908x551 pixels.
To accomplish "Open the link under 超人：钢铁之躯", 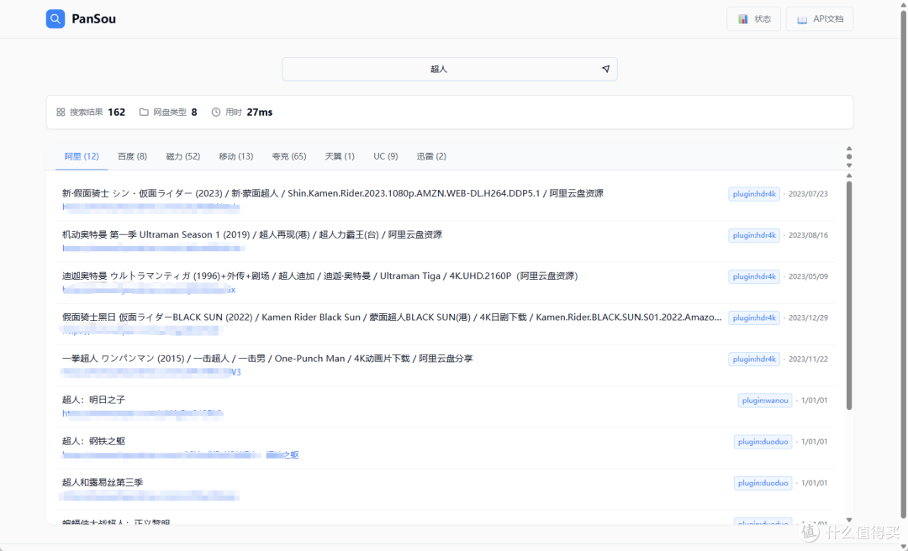I will (180, 455).
